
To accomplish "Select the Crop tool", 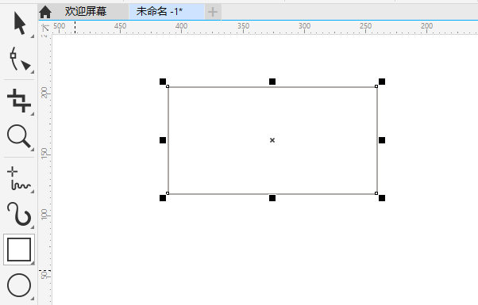I will (19, 101).
